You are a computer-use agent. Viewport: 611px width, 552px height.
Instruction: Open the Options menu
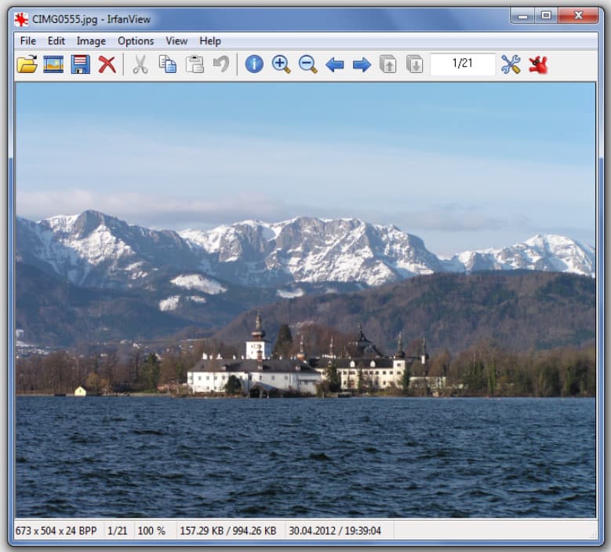click(x=136, y=41)
